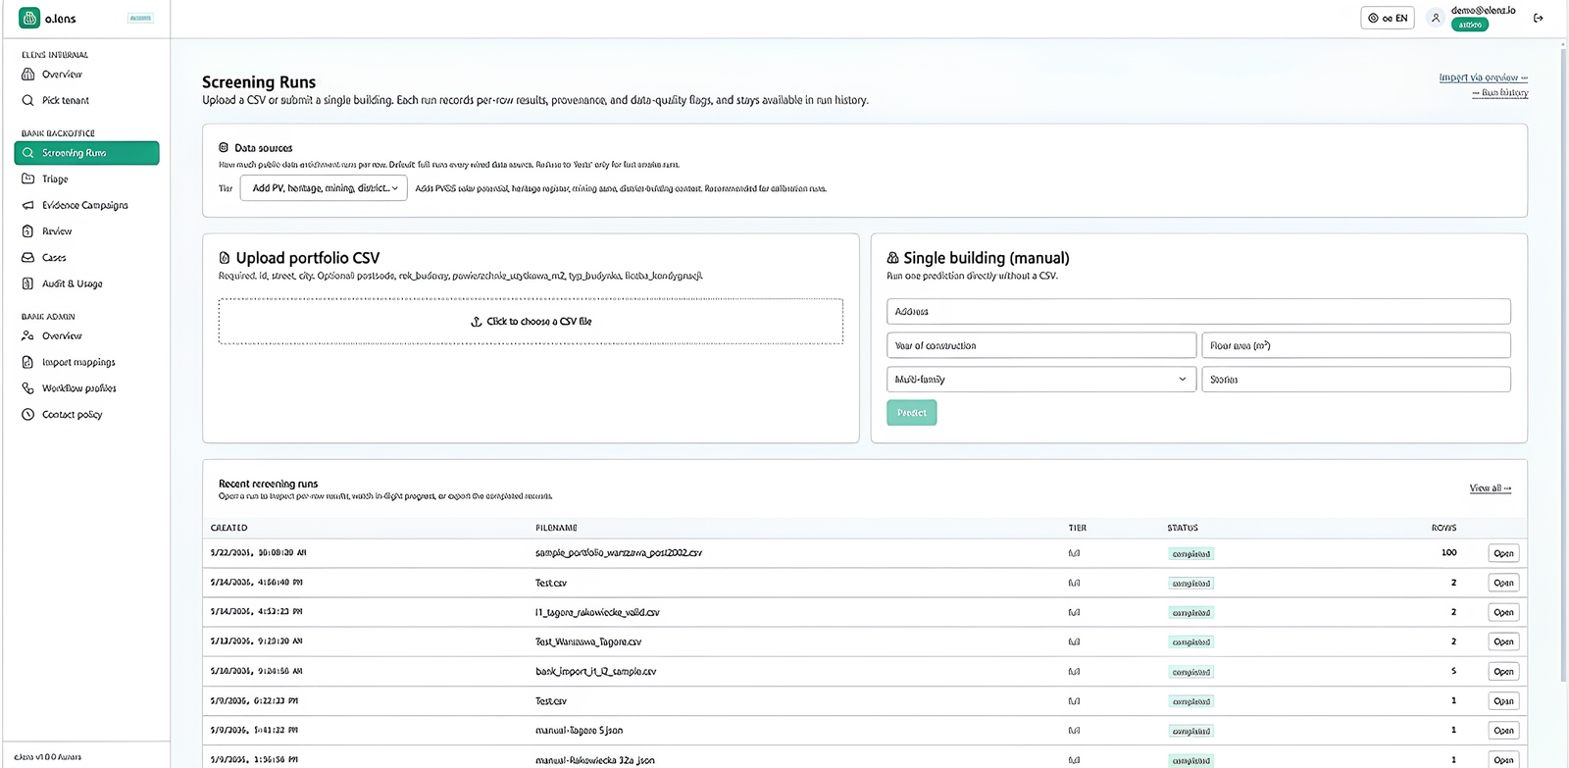Image resolution: width=1569 pixels, height=768 pixels.
Task: Expand the Tier data sources dropdown
Action: coord(324,188)
